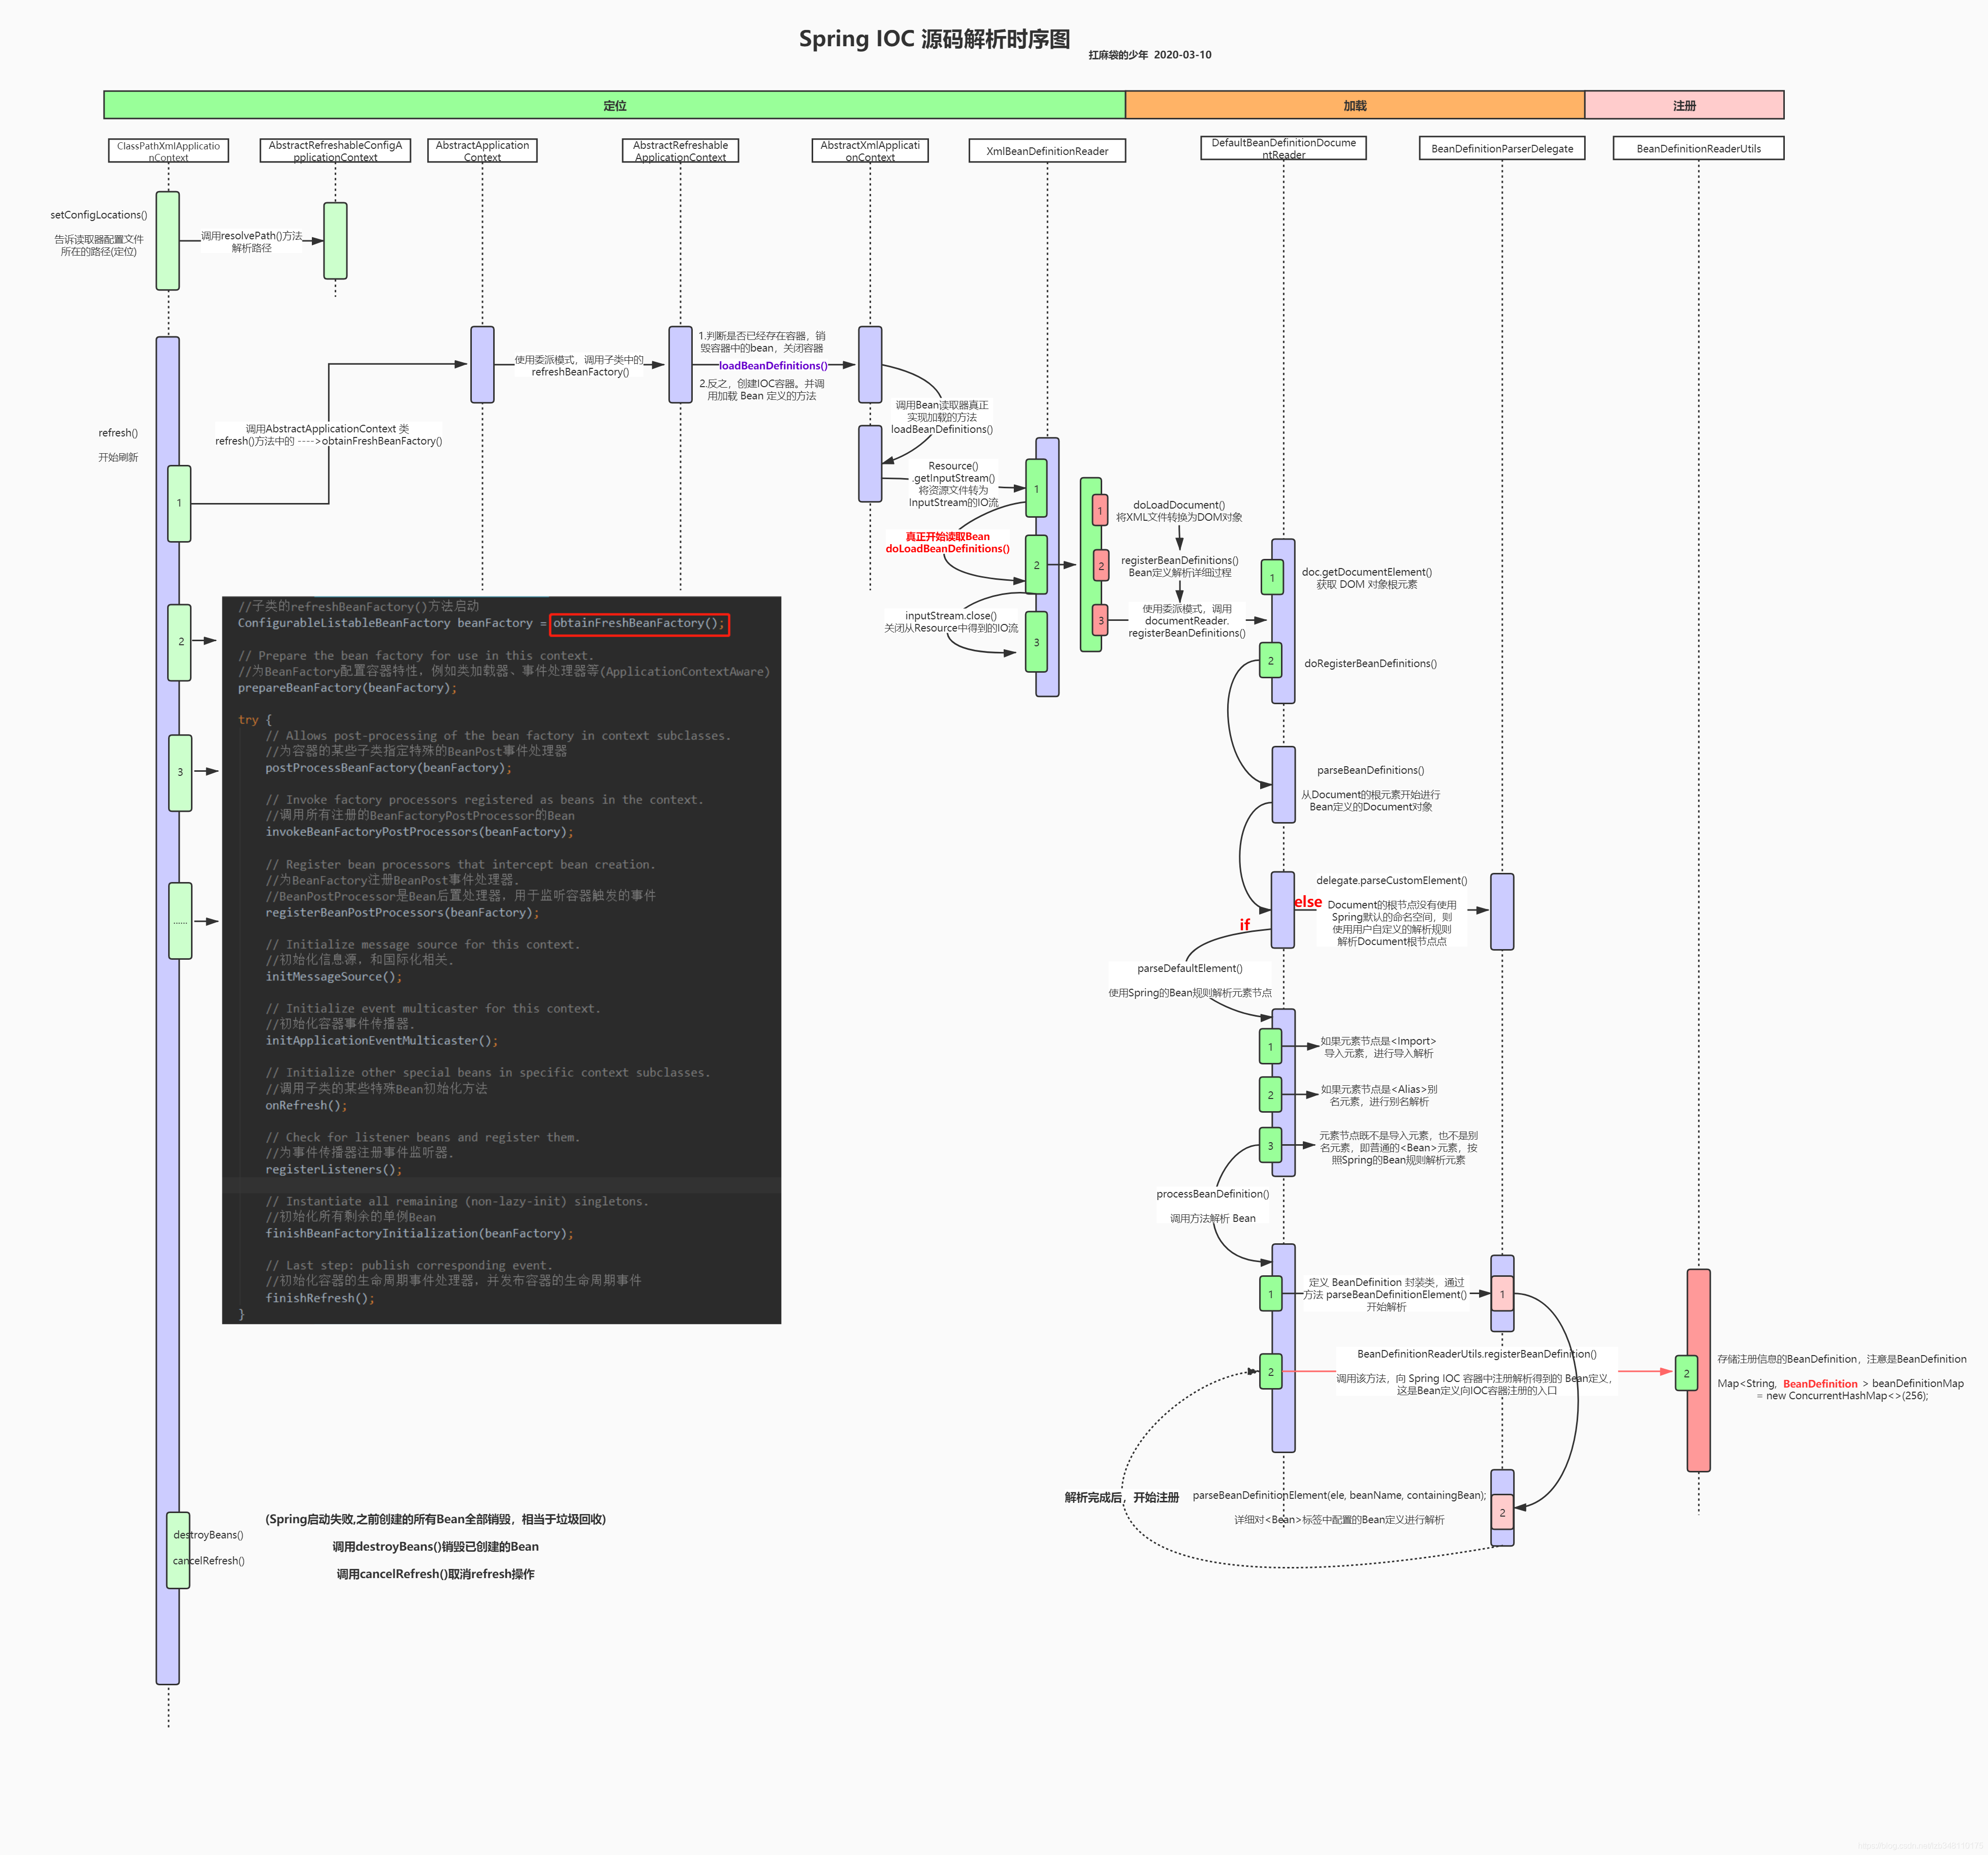1988x1855 pixels.
Task: Click the "registerListeners();" code line
Action: click(333, 1171)
